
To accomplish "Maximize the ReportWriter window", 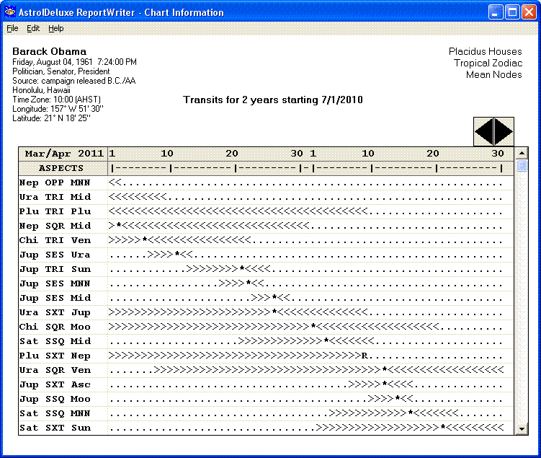I will (512, 12).
